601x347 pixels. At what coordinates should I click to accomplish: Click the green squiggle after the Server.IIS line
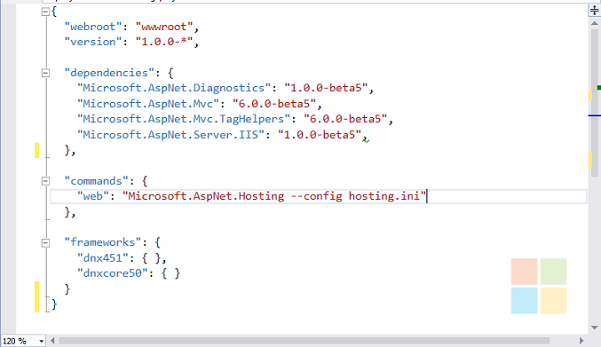pos(366,140)
